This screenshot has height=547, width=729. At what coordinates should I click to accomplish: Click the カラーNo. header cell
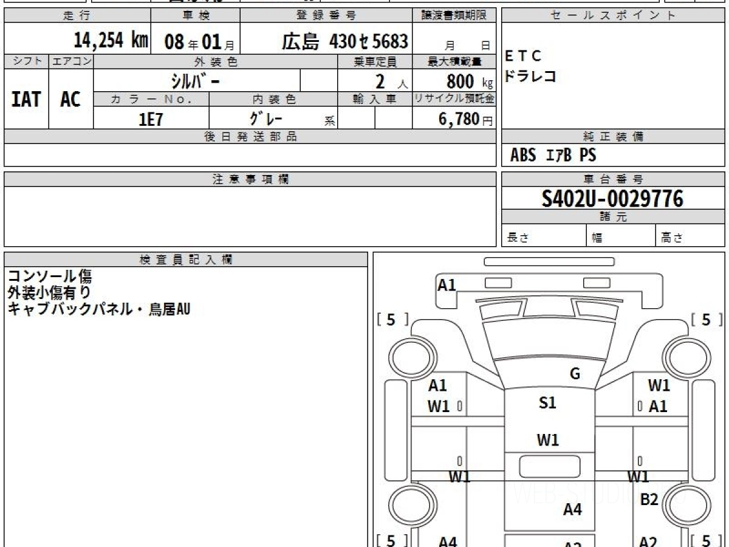coord(151,99)
